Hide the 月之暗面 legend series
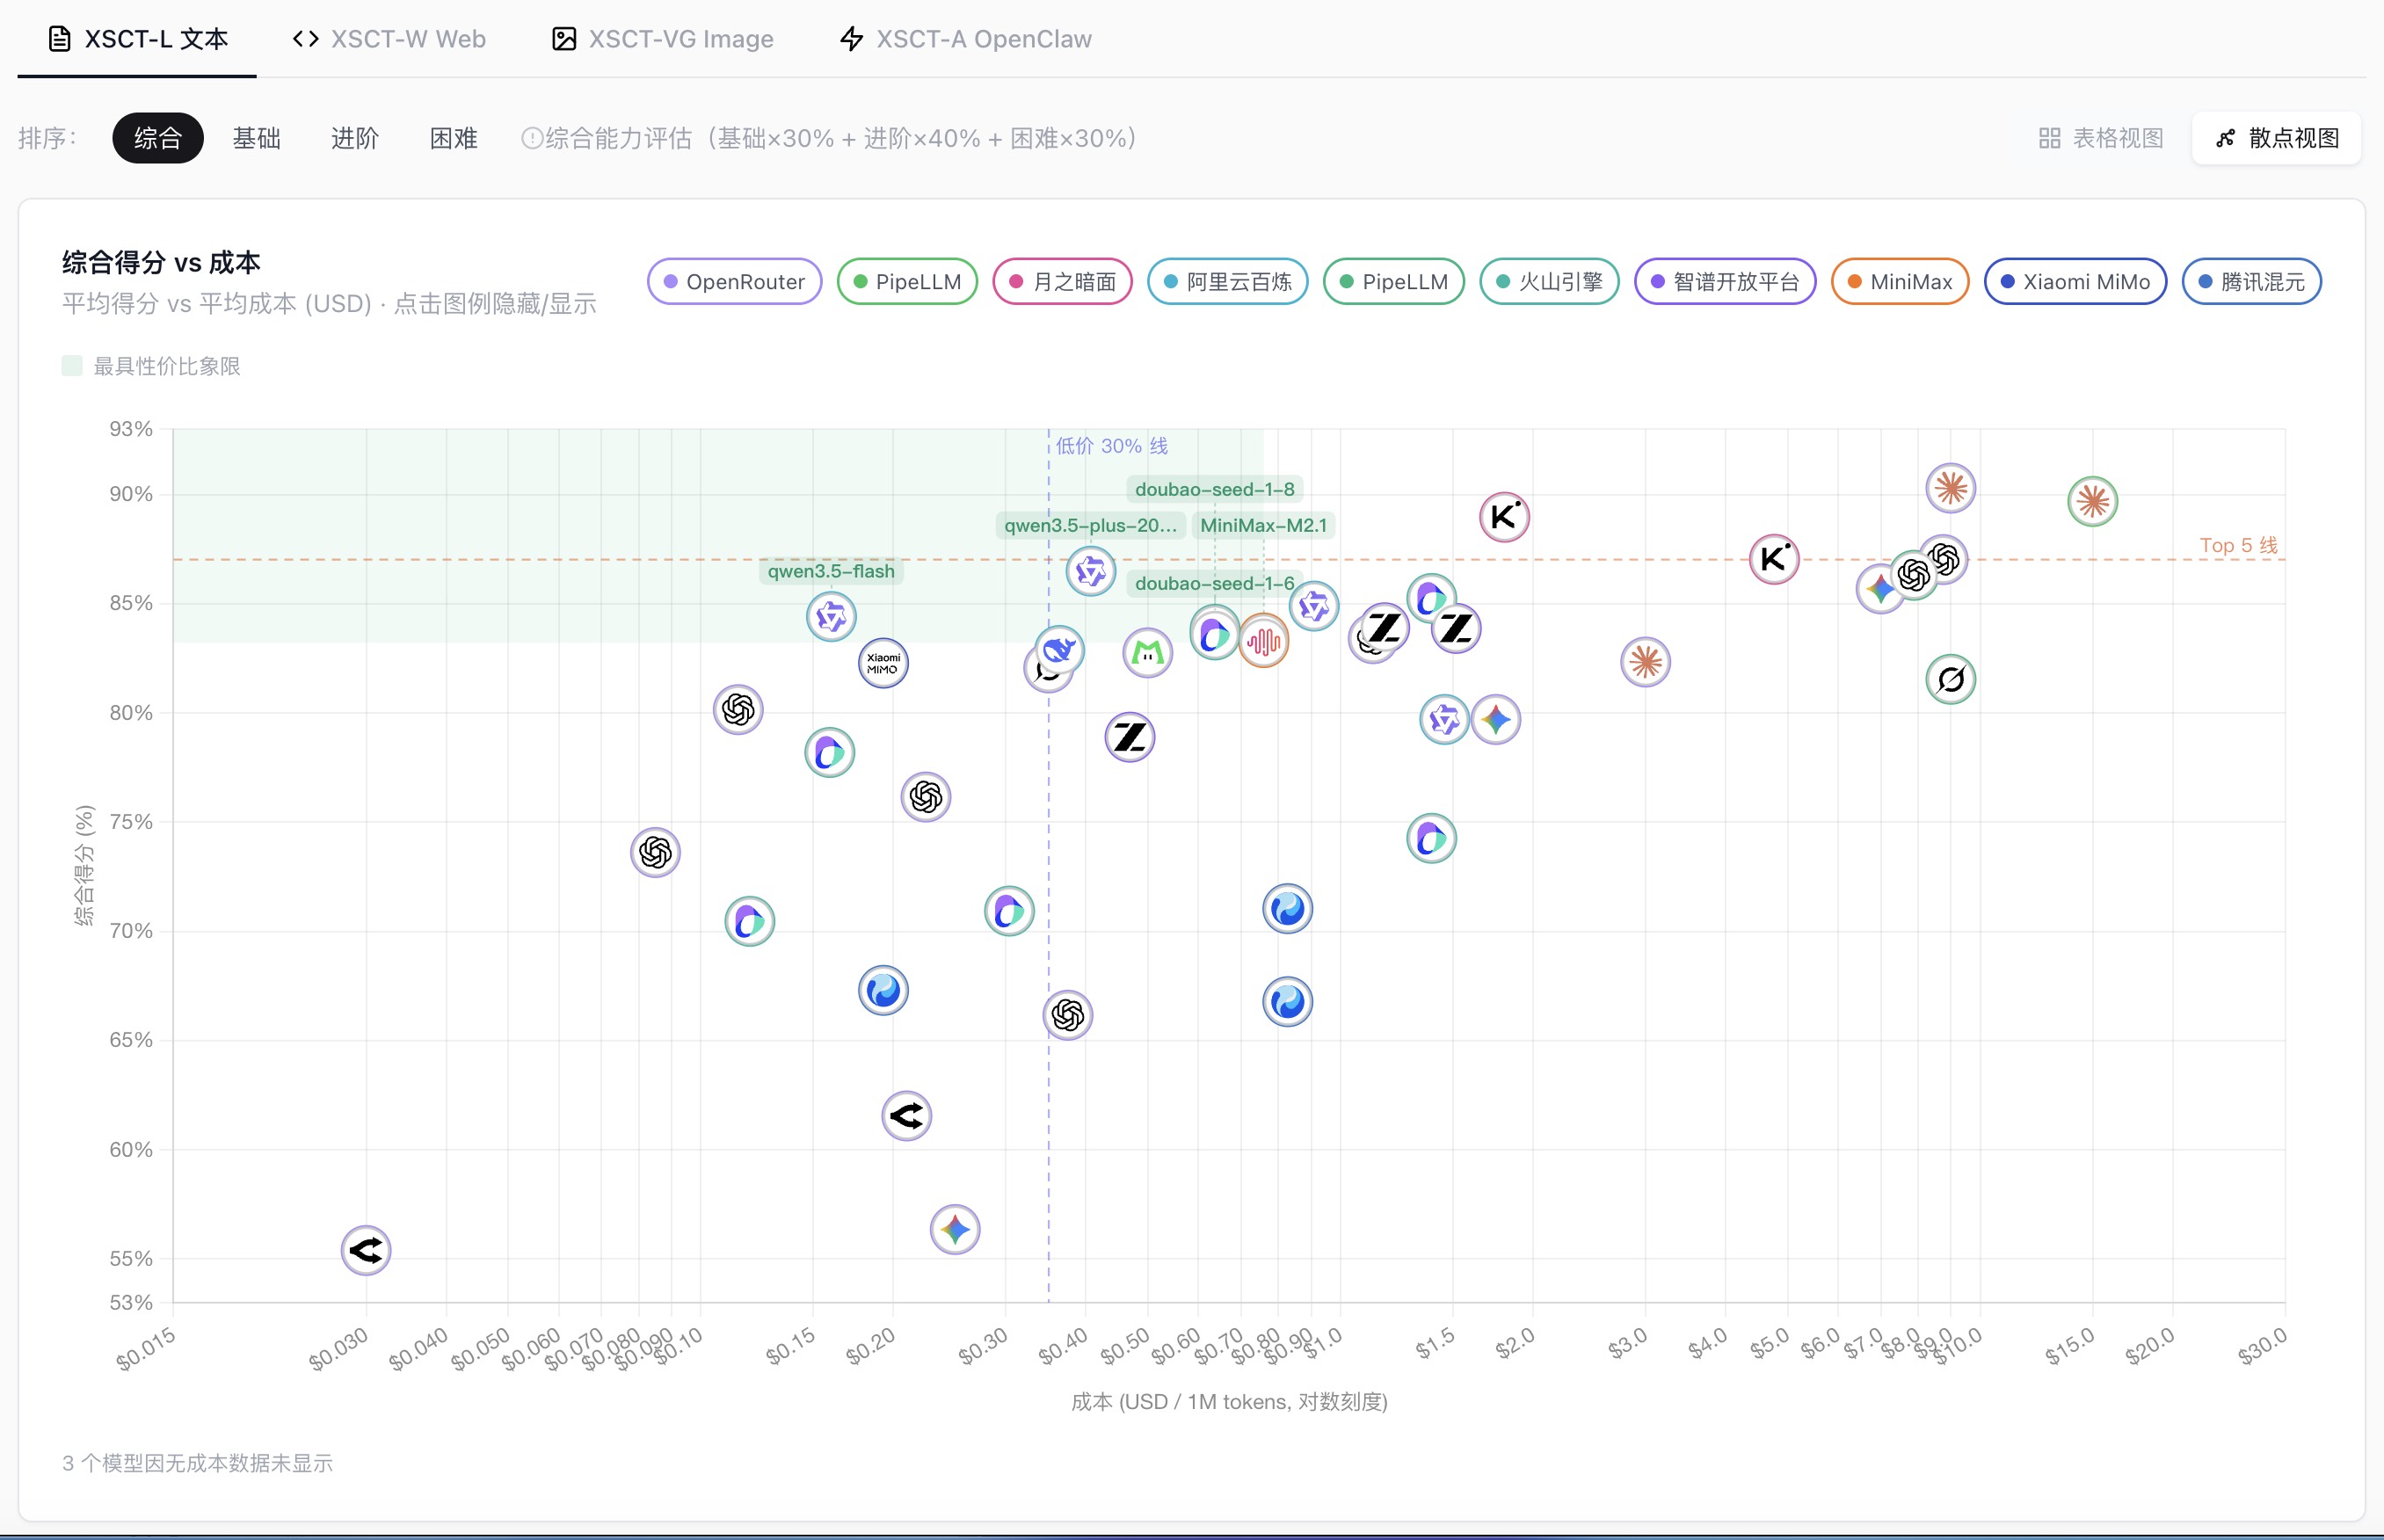The image size is (2384, 1540). (x=1062, y=282)
